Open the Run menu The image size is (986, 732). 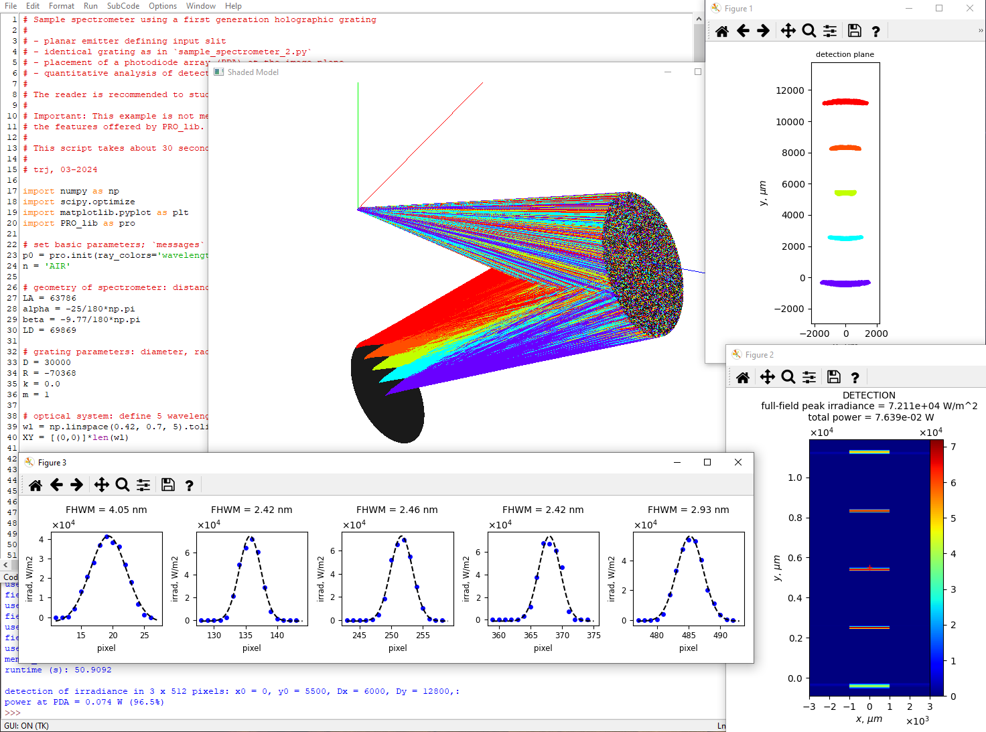90,6
